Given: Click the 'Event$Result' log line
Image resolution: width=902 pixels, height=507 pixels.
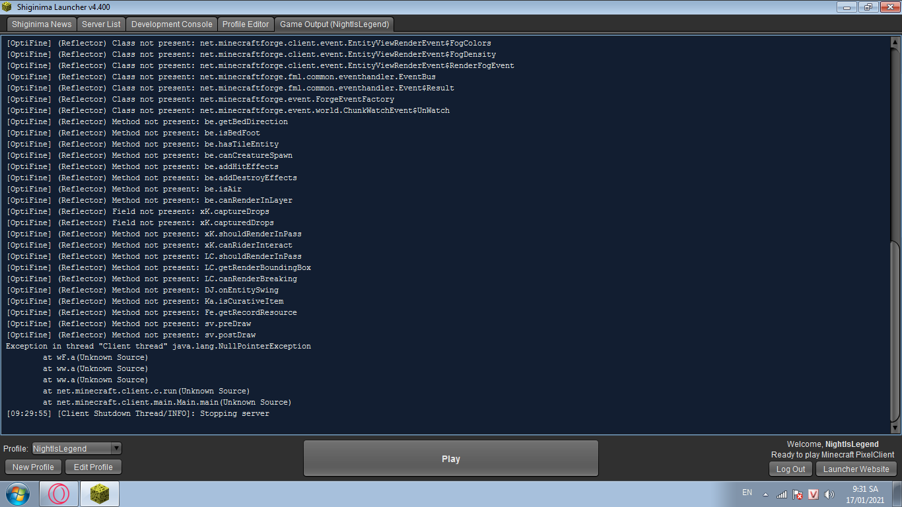Looking at the screenshot, I should pos(230,88).
